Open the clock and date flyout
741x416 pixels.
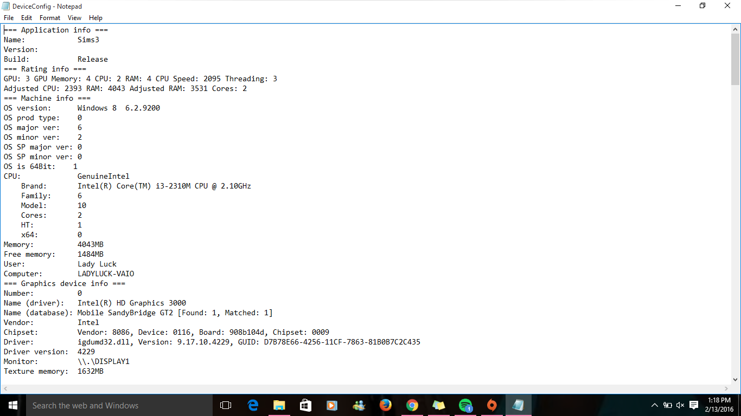point(719,405)
